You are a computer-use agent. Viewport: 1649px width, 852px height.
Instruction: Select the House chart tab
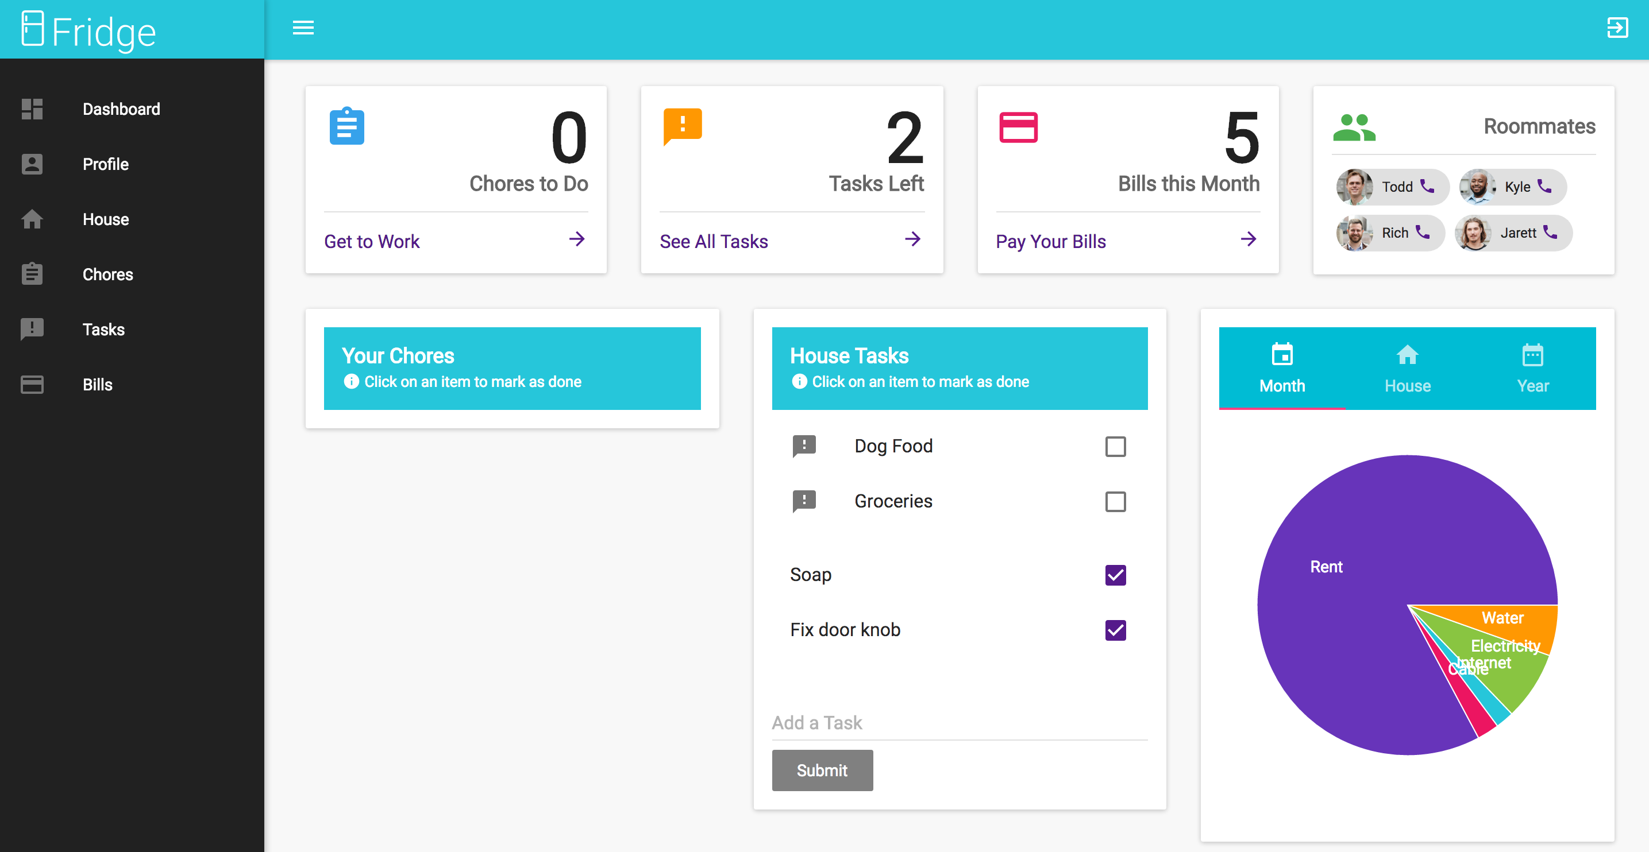pyautogui.click(x=1407, y=369)
